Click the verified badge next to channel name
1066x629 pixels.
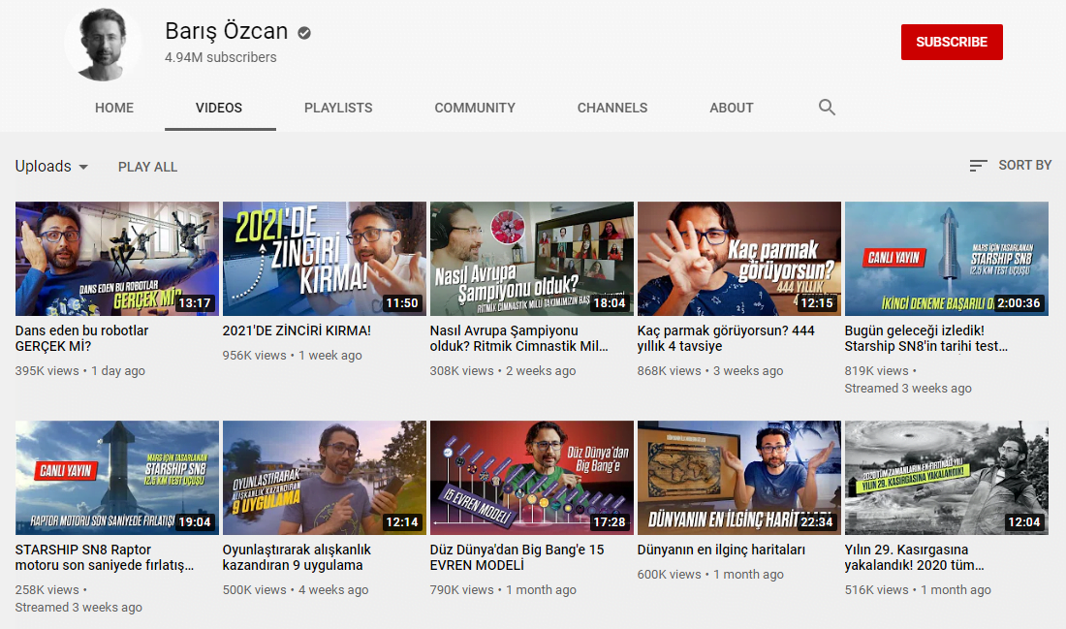pyautogui.click(x=303, y=31)
